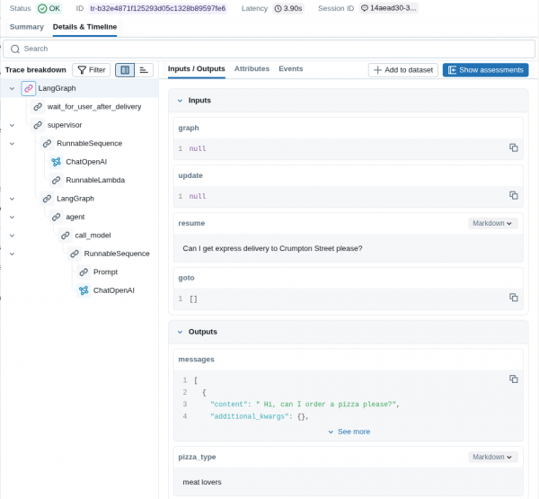
Task: Click the 3.90s latency value
Action: click(293, 8)
